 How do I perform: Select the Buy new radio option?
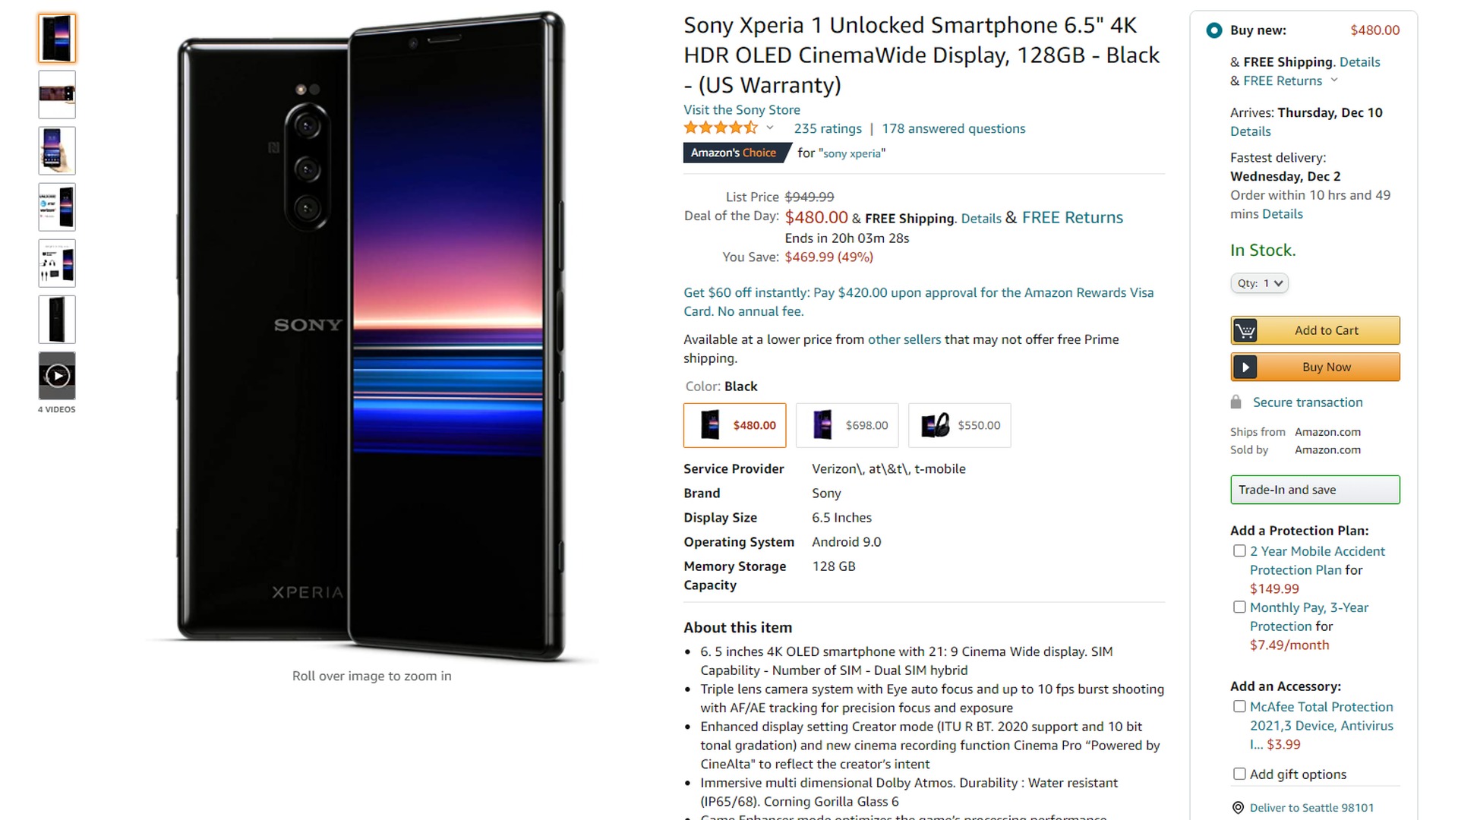click(1214, 30)
